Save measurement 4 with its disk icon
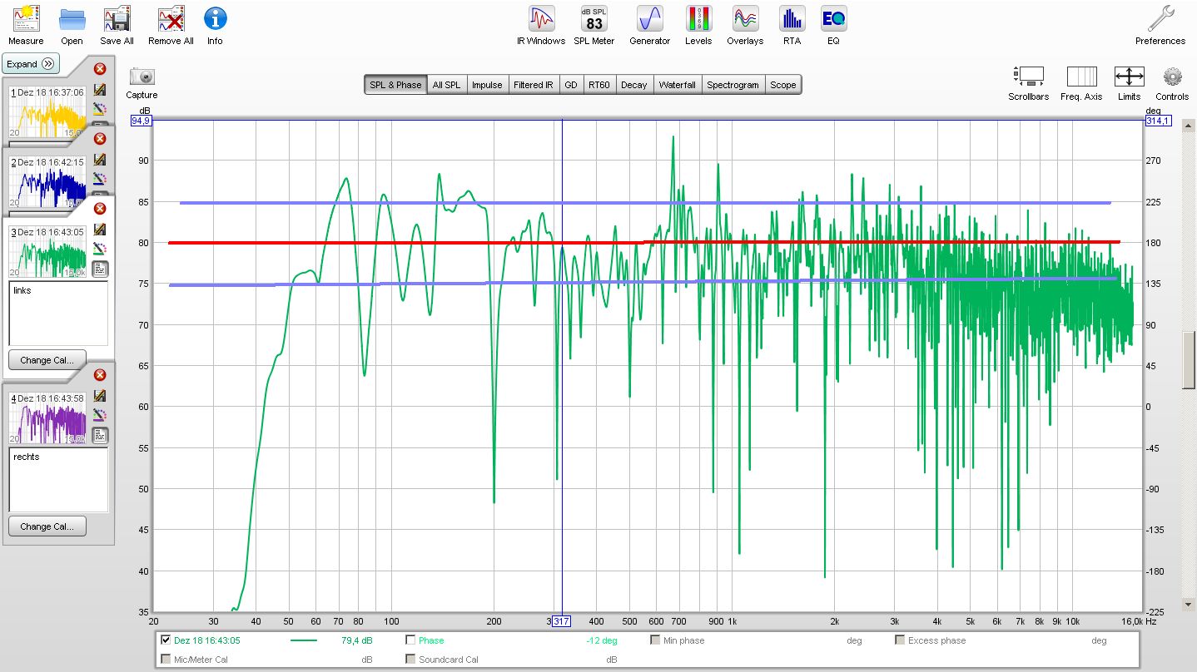The width and height of the screenshot is (1197, 672). click(100, 395)
